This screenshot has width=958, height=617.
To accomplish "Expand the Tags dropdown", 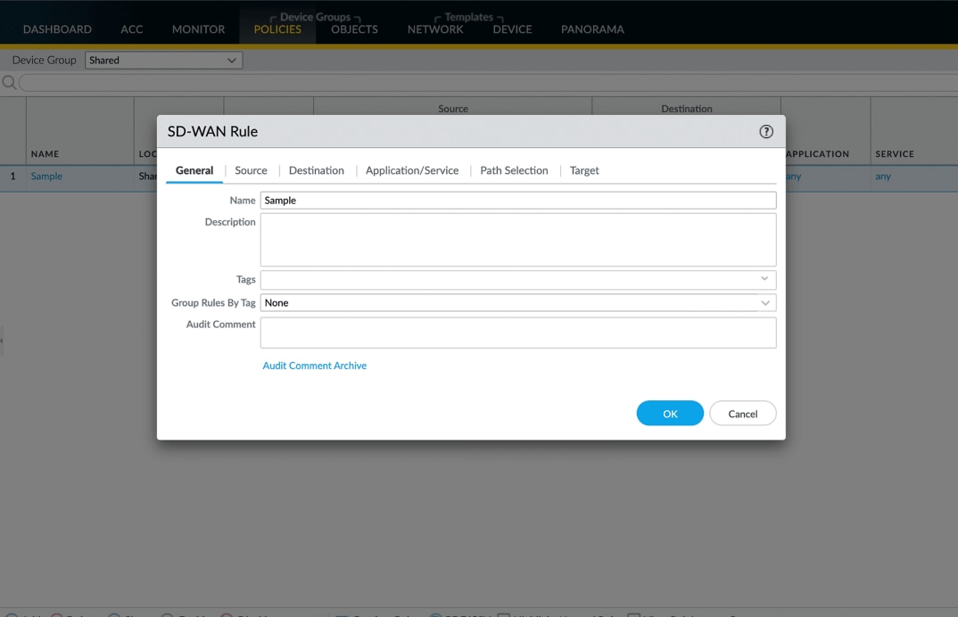I will pyautogui.click(x=517, y=279).
